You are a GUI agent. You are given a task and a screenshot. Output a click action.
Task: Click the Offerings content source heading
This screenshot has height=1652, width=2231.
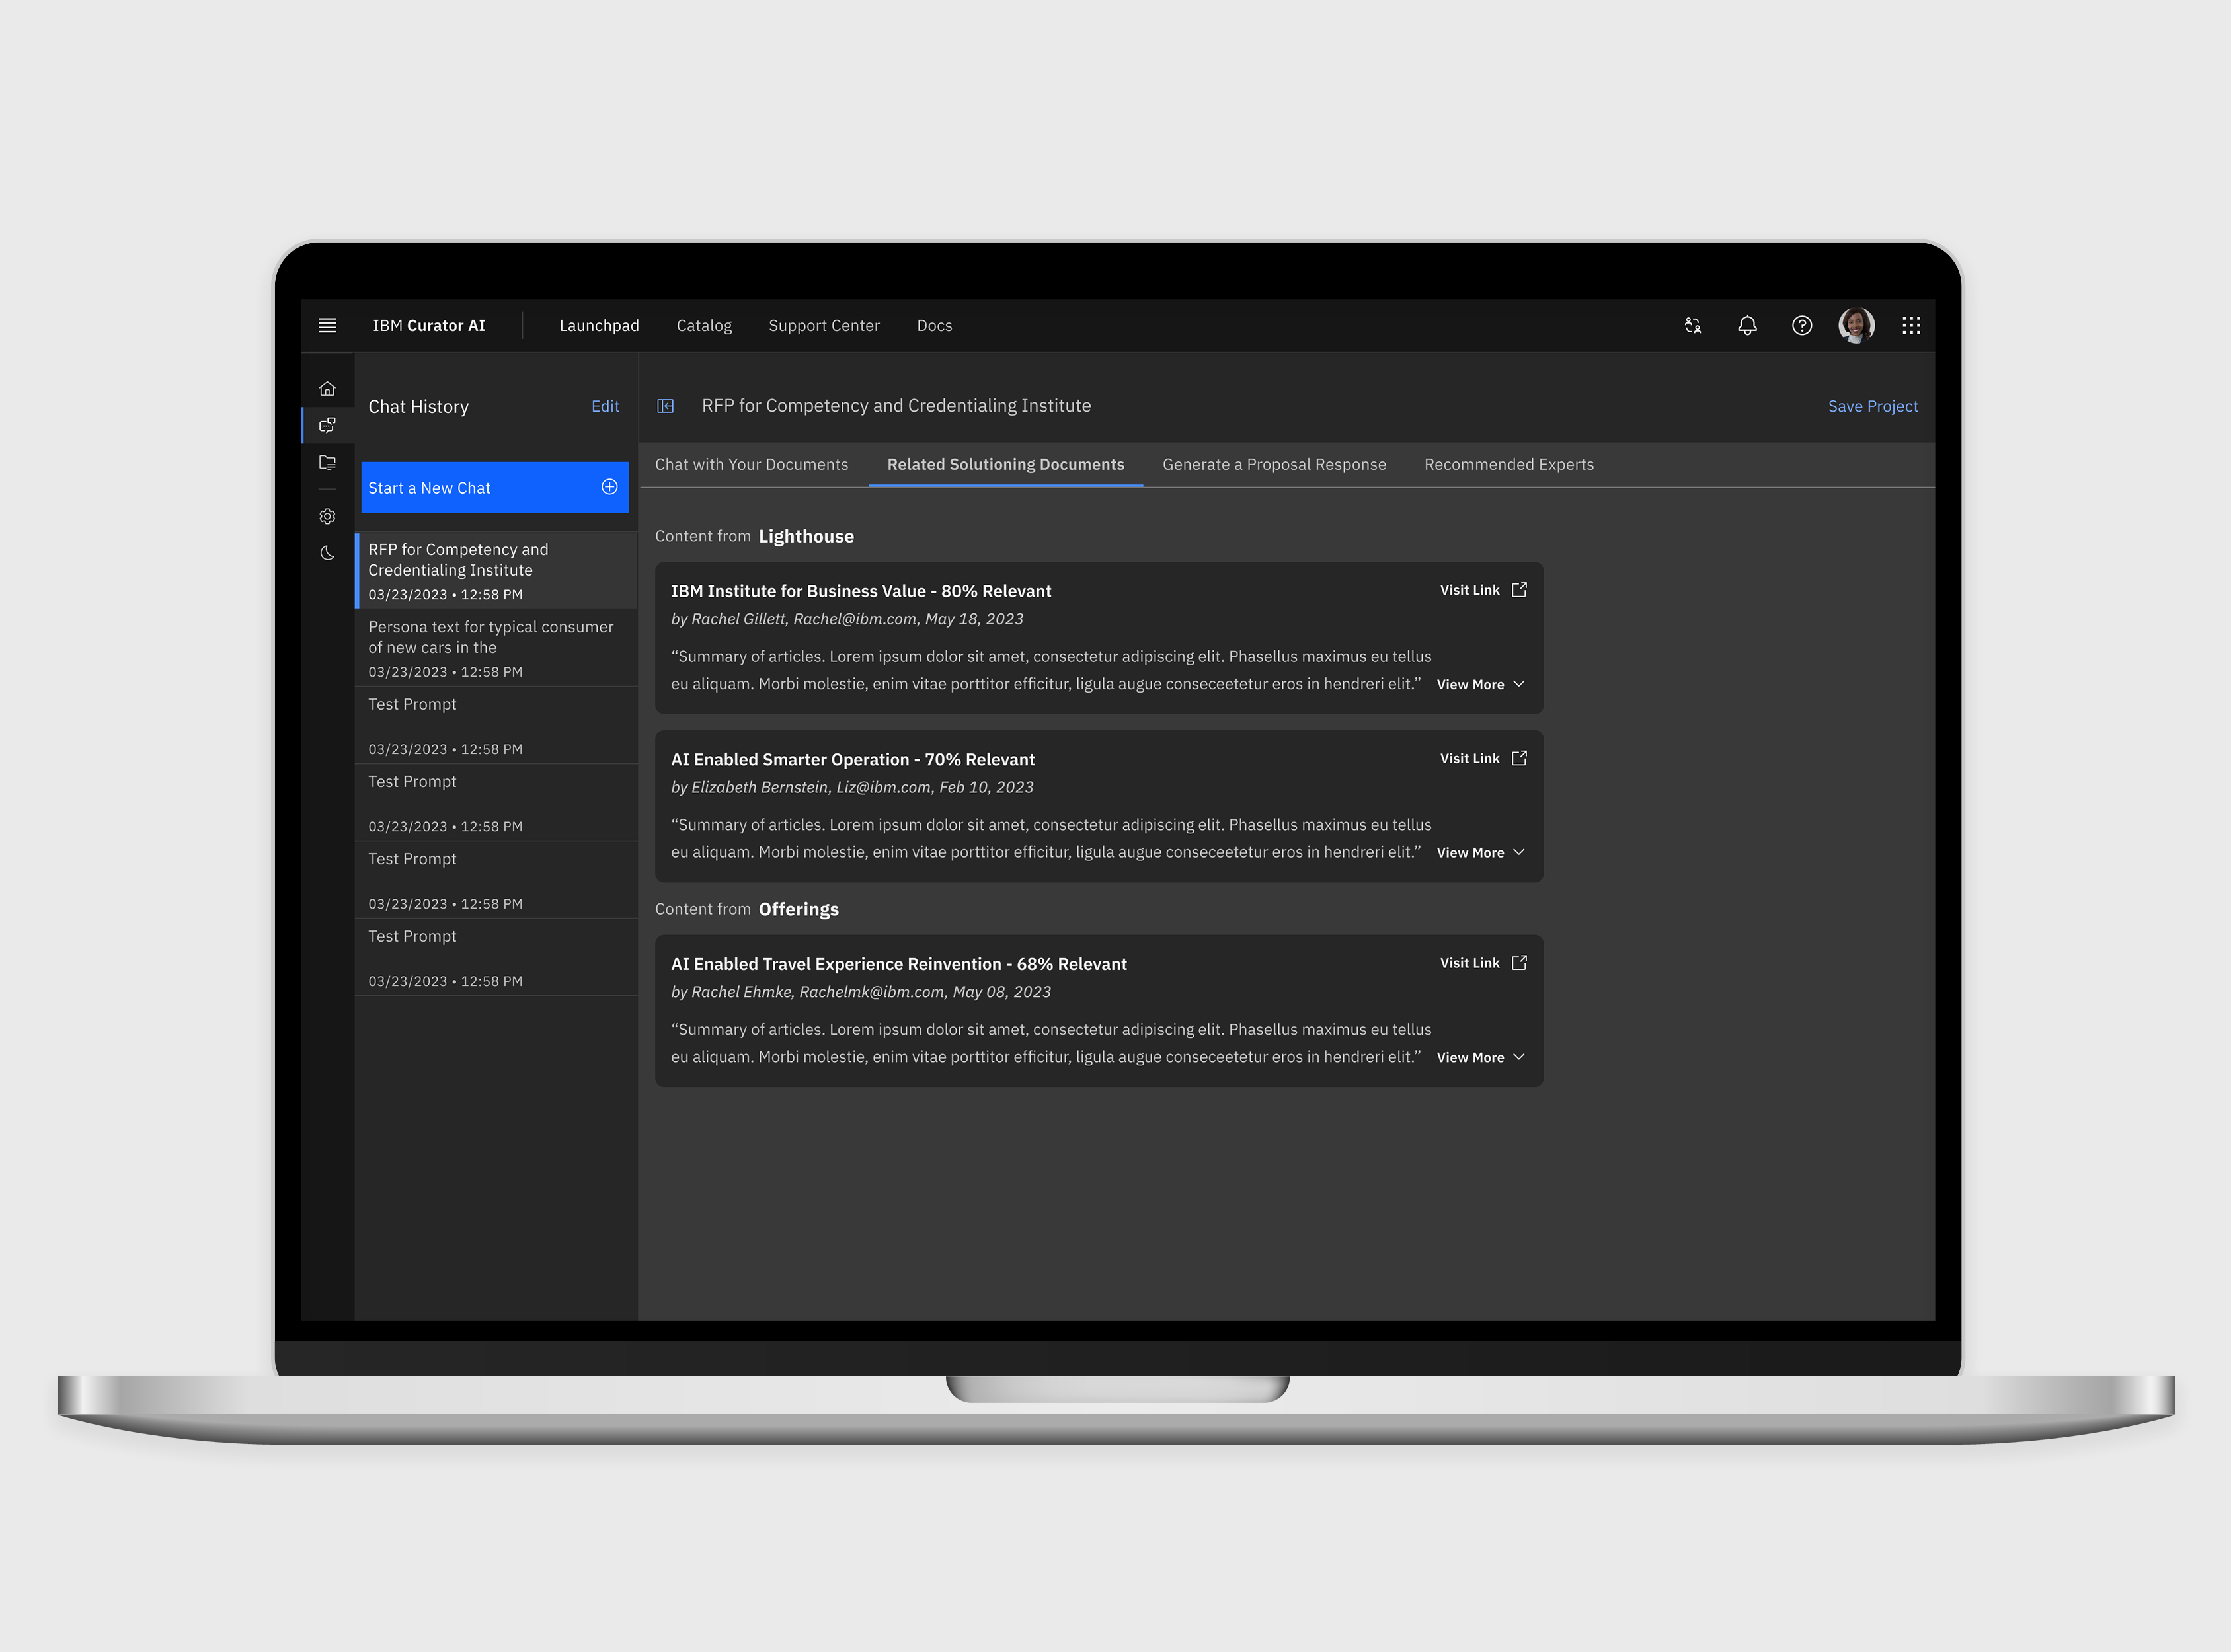[799, 909]
